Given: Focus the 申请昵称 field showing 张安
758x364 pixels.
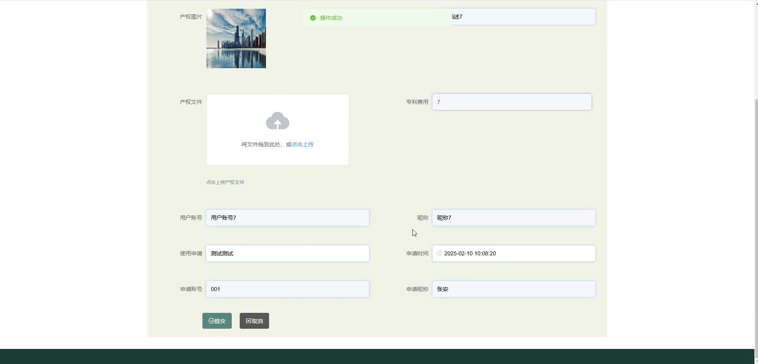Looking at the screenshot, I should click(x=514, y=289).
